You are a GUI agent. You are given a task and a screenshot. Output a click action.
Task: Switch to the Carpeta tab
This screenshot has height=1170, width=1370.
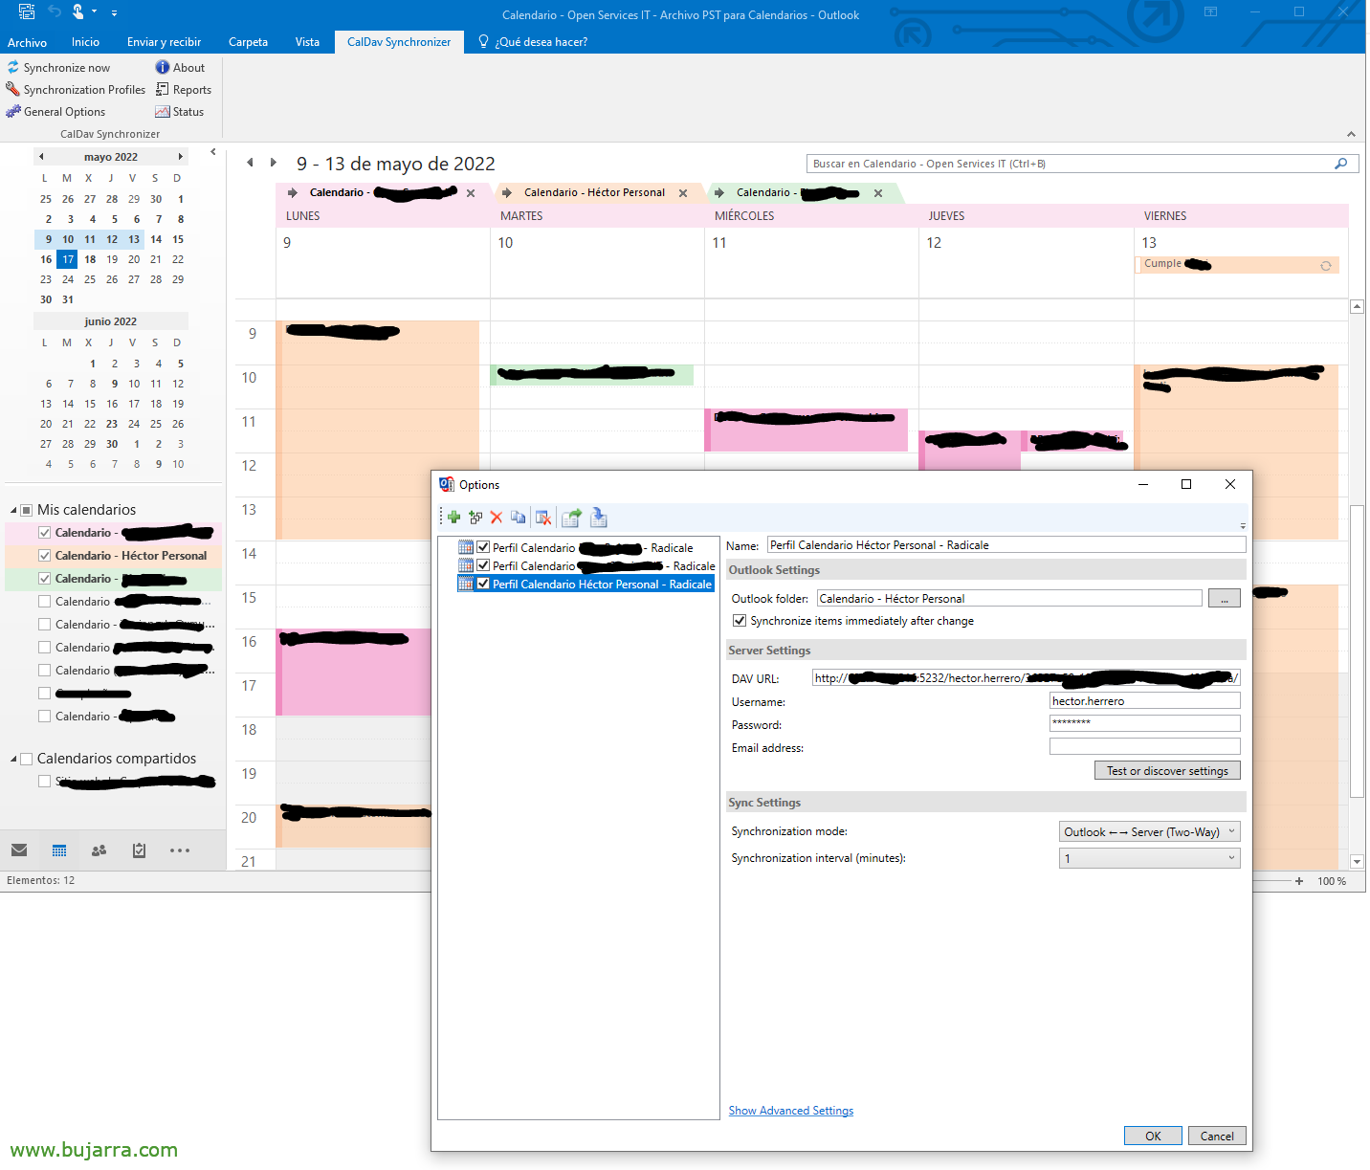pyautogui.click(x=248, y=42)
